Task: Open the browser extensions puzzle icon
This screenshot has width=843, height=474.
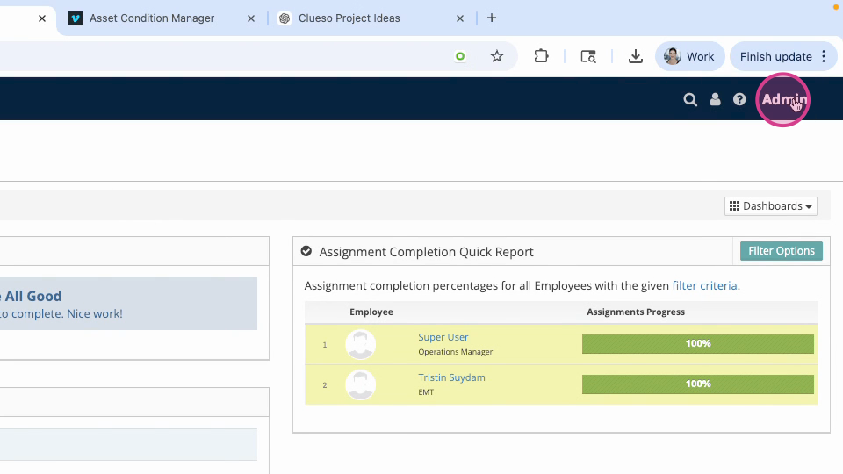Action: click(541, 56)
